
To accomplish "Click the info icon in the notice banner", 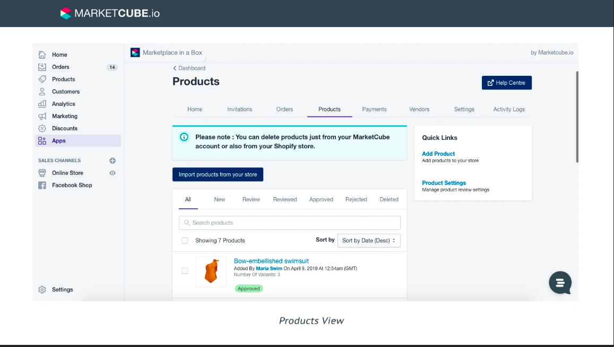I will click(184, 137).
